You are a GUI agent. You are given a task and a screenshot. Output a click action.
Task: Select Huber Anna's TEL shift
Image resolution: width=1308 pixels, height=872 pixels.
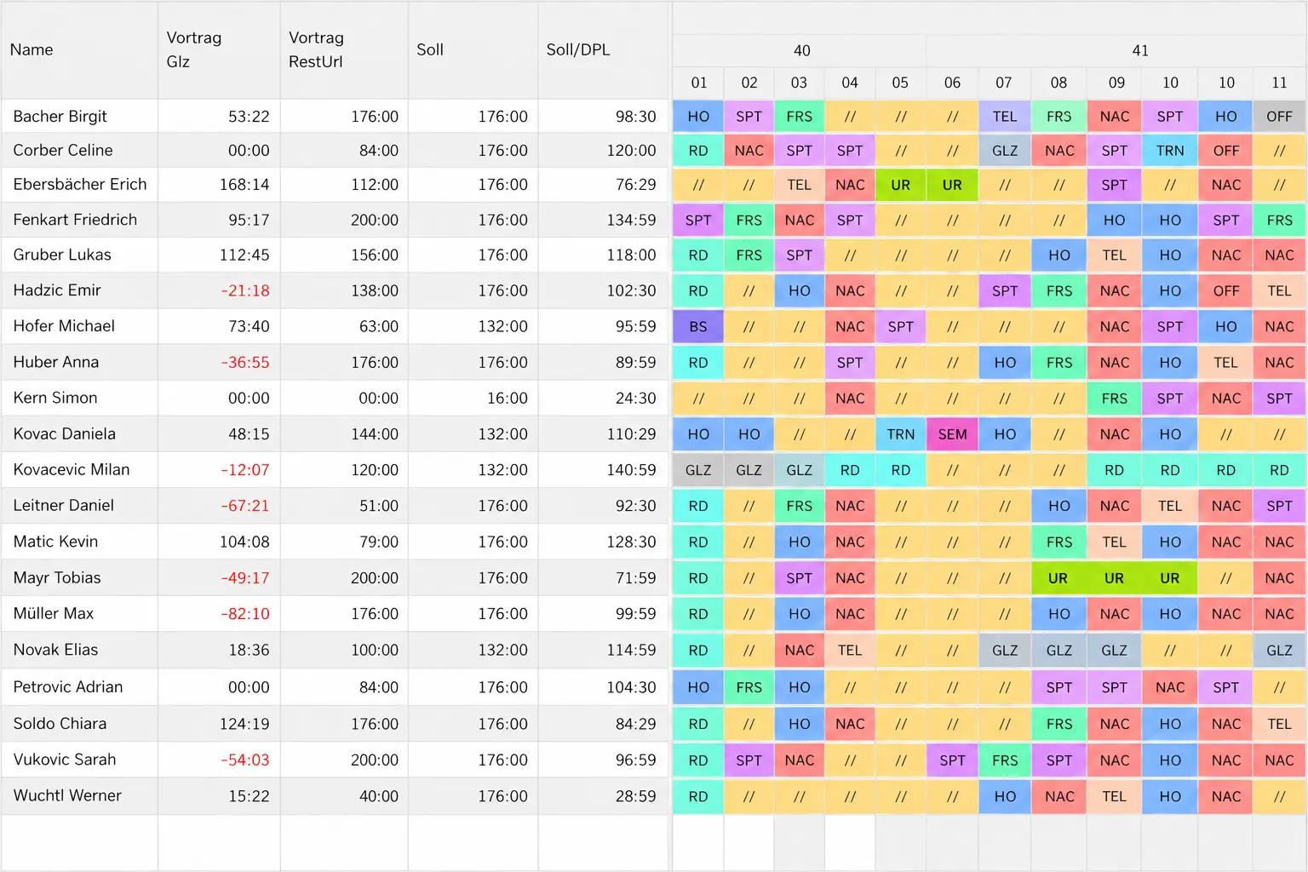pos(1225,363)
